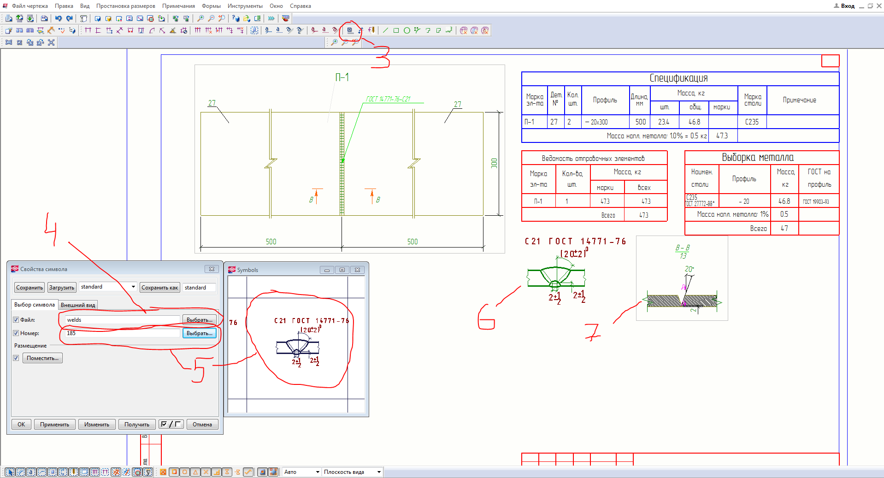
Task: Click the weld symbol preview in Symbols window
Action: 297,343
